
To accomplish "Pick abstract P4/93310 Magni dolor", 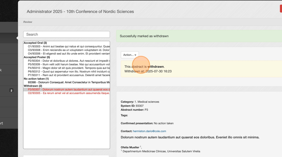I will coord(69,68).
